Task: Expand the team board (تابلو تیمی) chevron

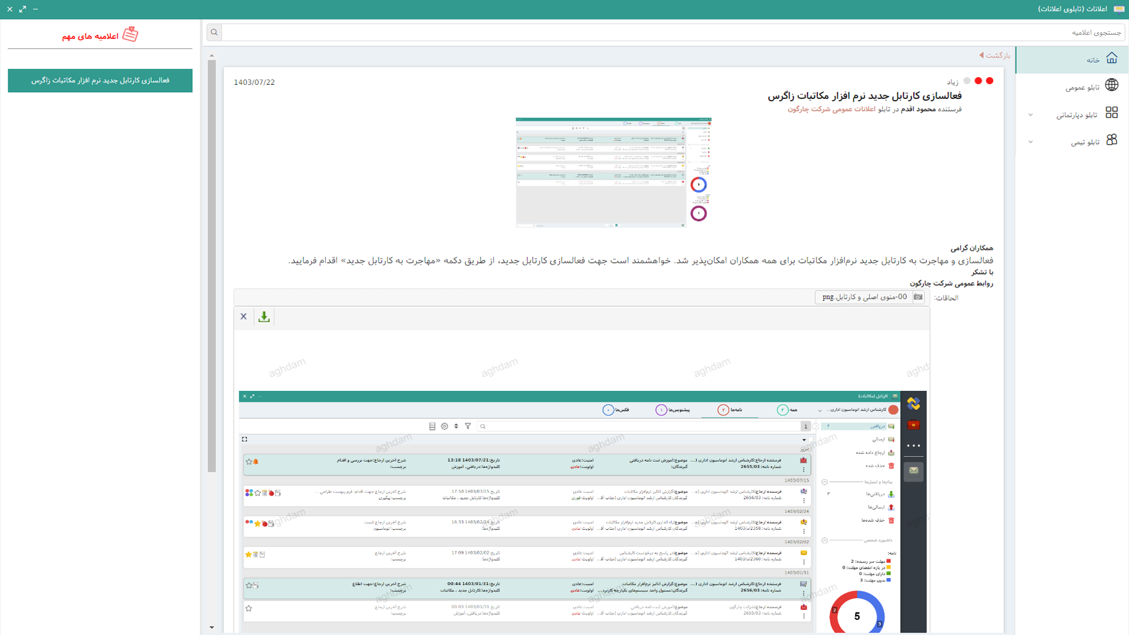Action: 1030,142
